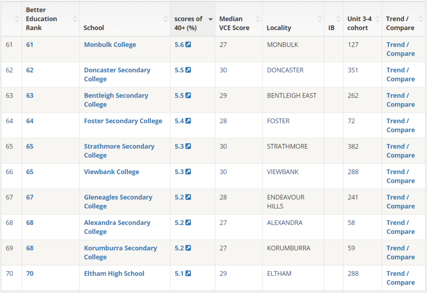Click rank link 70 for Eltham High School
Viewport: 427px width, 293px height.
(30, 273)
